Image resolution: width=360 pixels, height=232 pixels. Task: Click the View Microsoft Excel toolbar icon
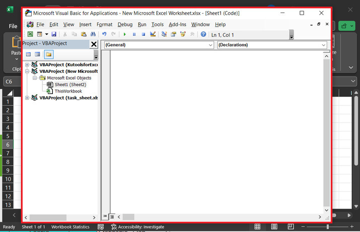coord(30,34)
